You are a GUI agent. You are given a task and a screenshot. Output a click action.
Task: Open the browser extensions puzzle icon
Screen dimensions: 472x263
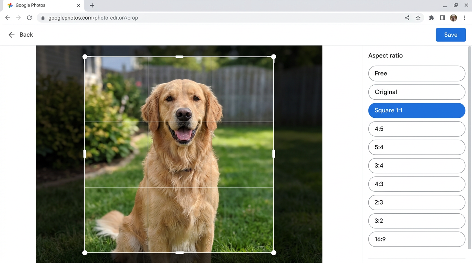coord(431,17)
